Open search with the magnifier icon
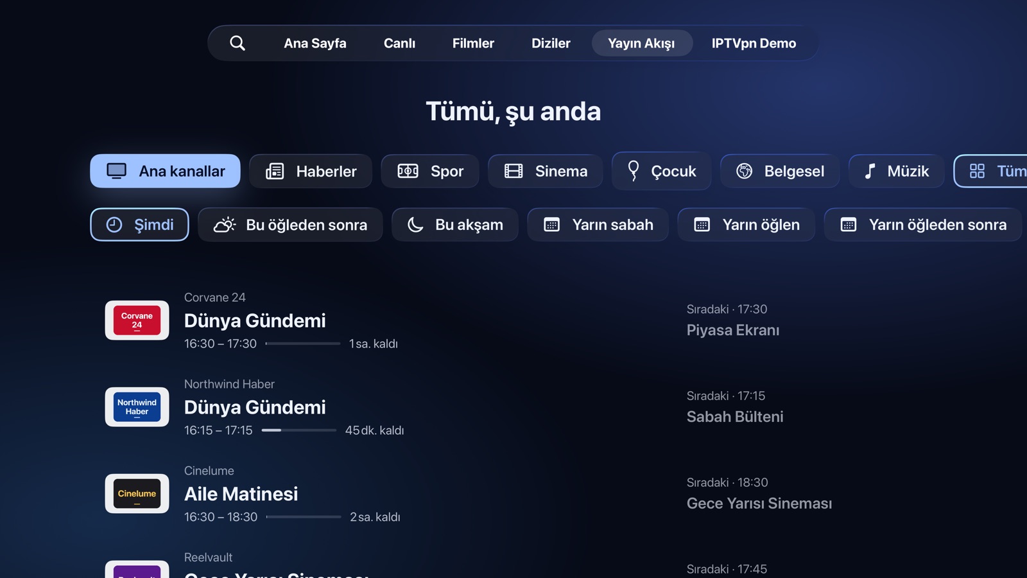 237,43
